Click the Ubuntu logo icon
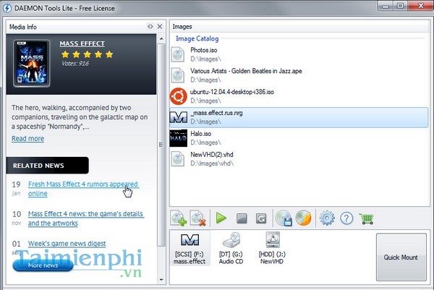Screen dimensions: 434x290 tap(178, 96)
